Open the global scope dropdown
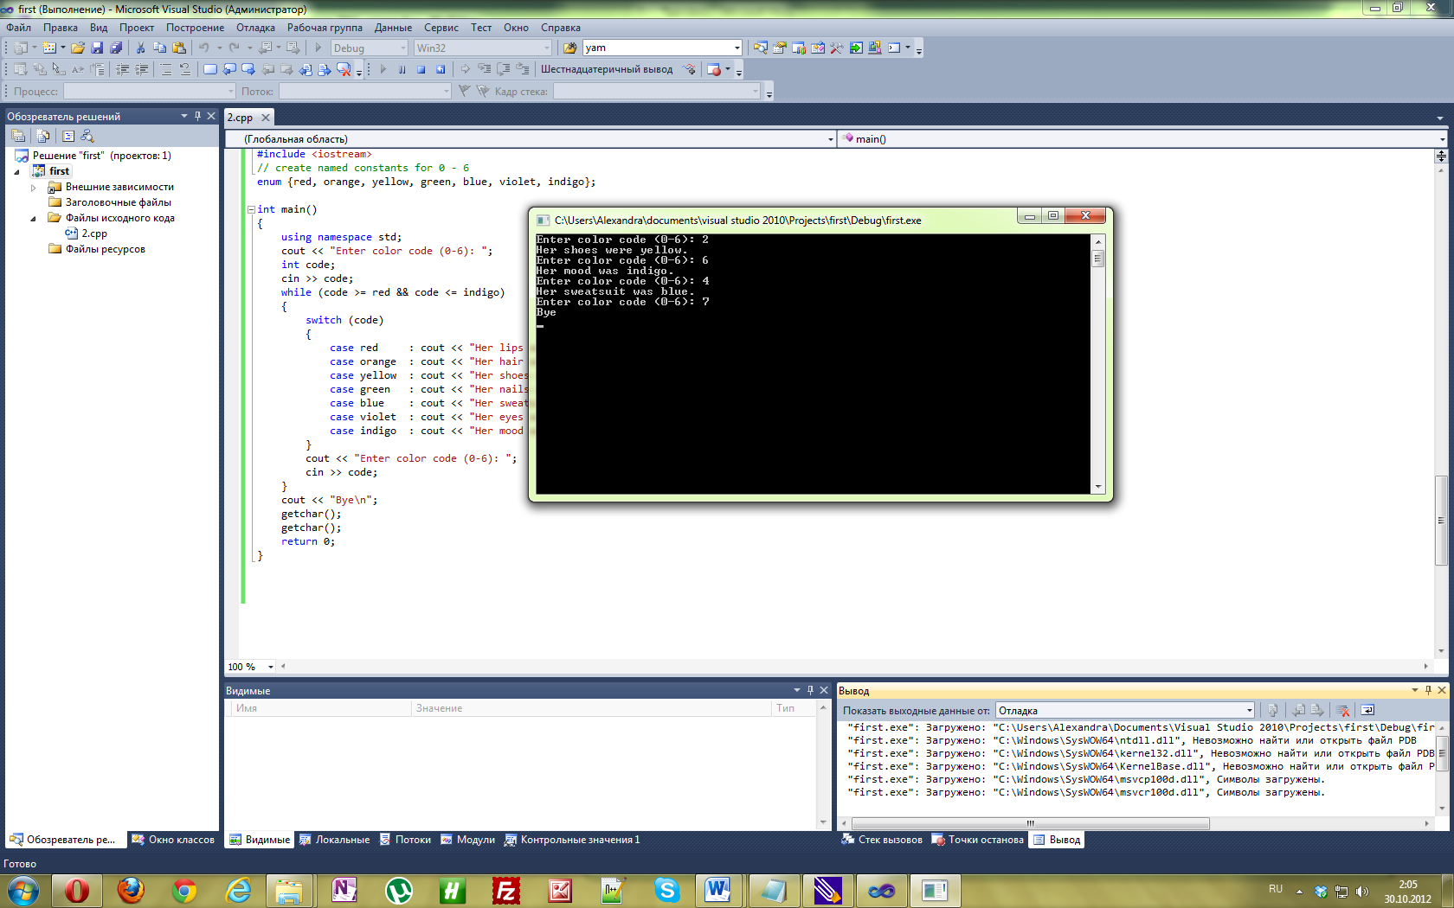Screen dimensions: 1454x908 click(x=830, y=139)
